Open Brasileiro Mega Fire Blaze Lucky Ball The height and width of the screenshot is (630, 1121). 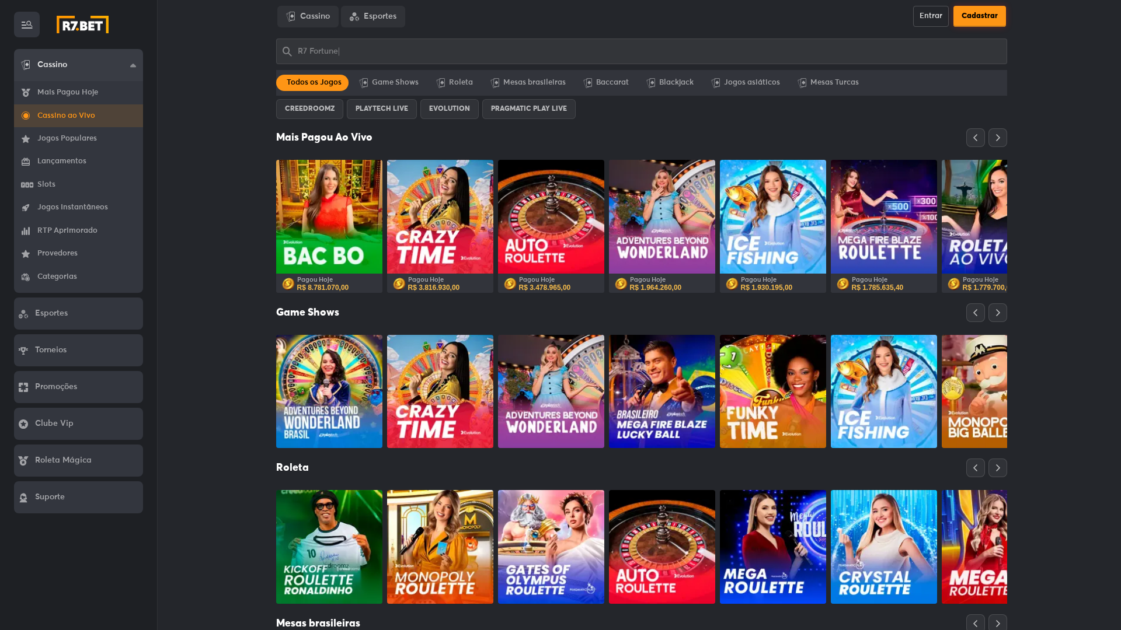pos(662,391)
